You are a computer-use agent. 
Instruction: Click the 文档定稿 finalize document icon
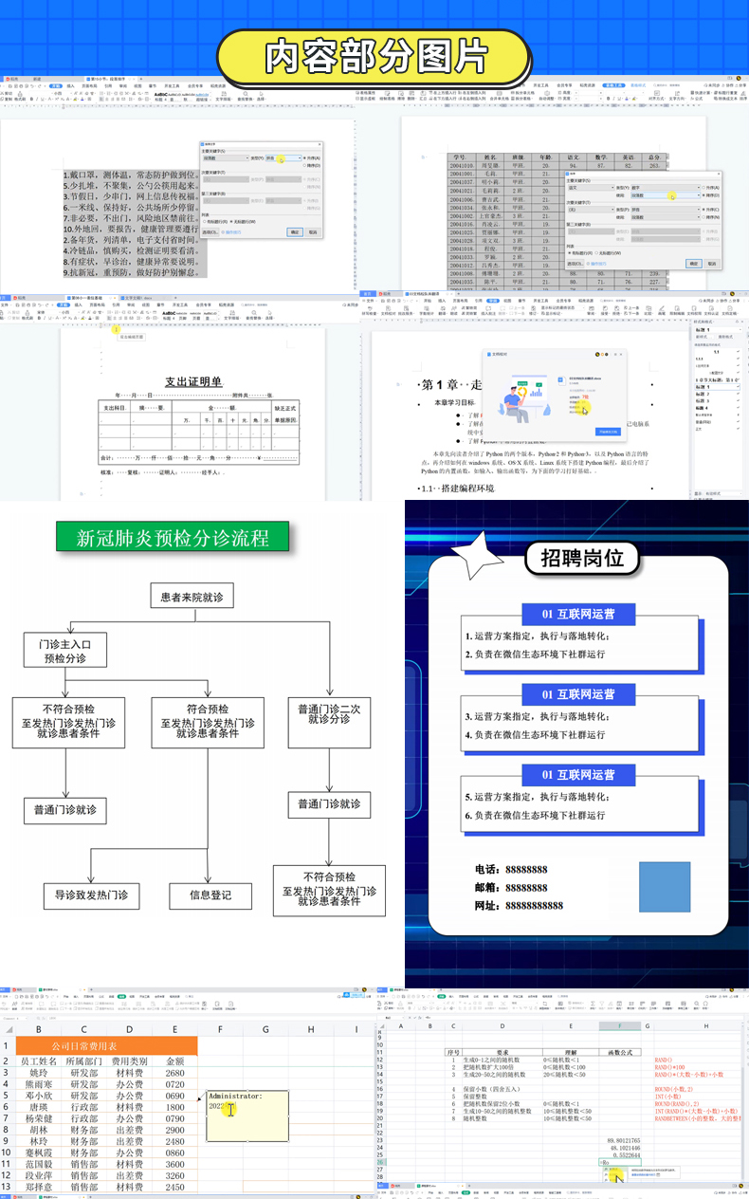(729, 309)
